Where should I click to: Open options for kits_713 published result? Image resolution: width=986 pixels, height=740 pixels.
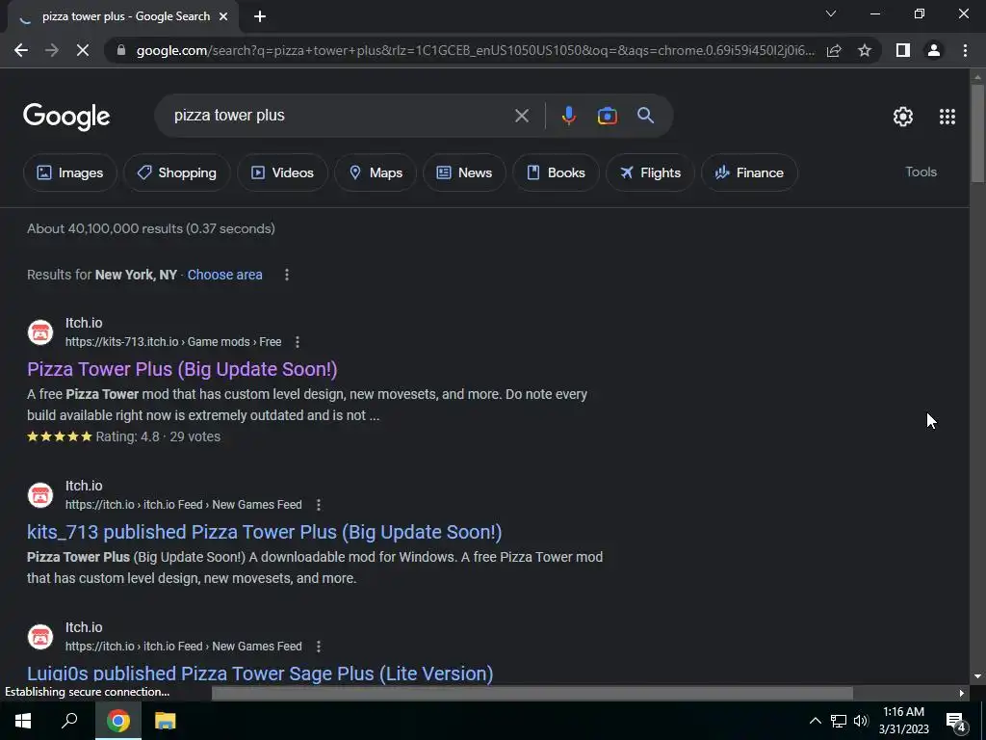318,505
